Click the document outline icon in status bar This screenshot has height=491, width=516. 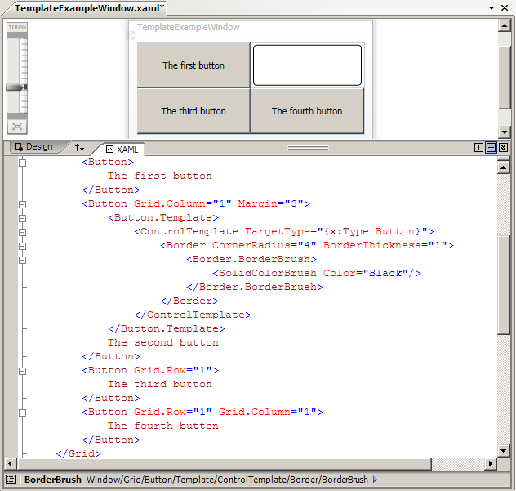(11, 479)
